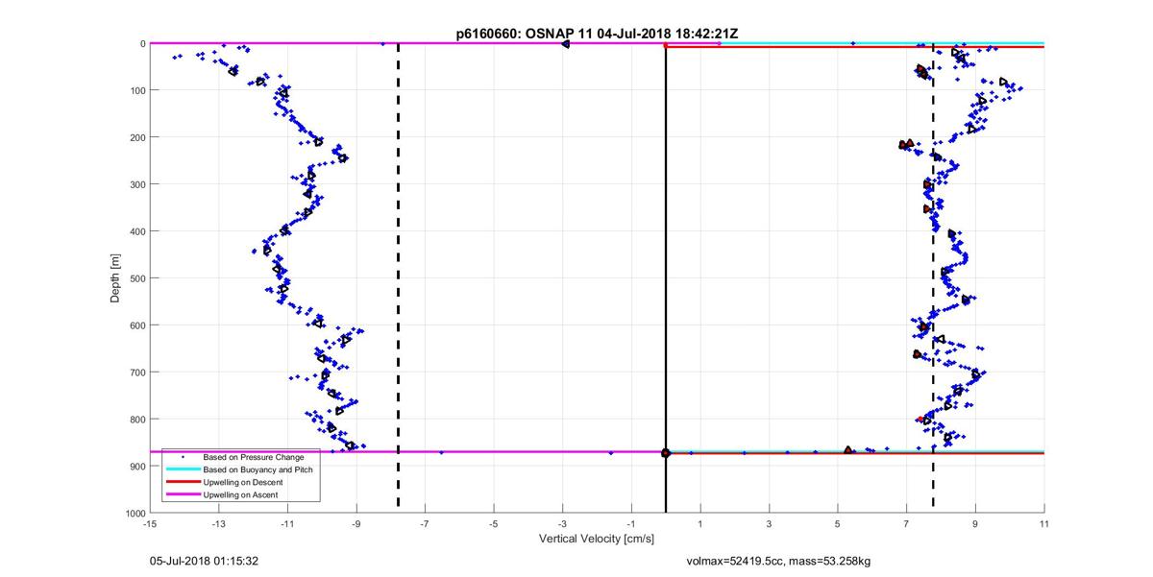
Task: Click the x-axis tick label -3
Action: pos(563,524)
